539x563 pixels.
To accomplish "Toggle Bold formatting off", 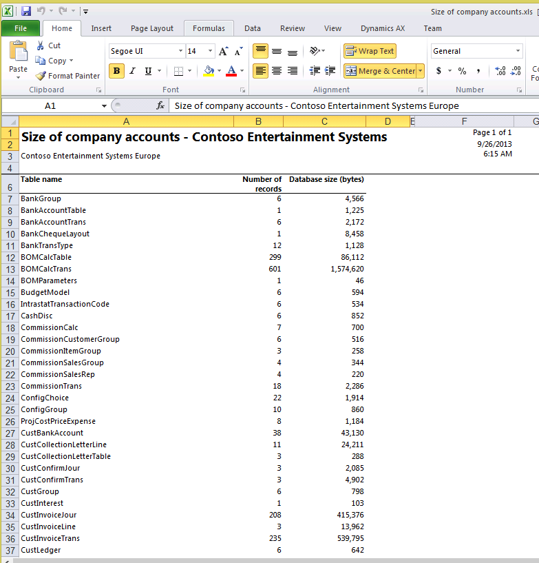I will 116,71.
